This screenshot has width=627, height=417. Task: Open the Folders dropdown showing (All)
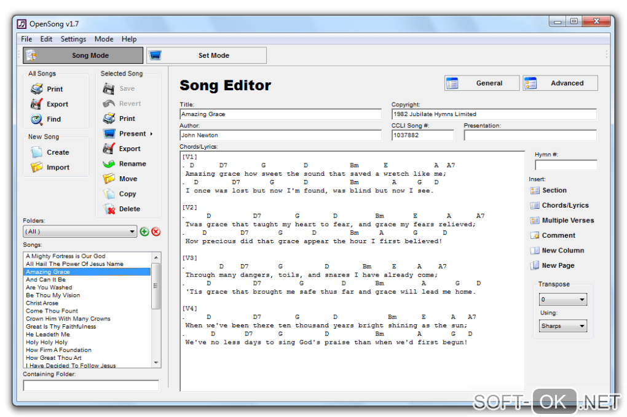[x=80, y=232]
